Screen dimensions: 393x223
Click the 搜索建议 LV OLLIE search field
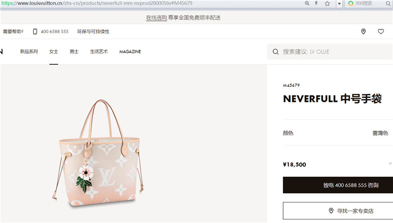point(330,52)
